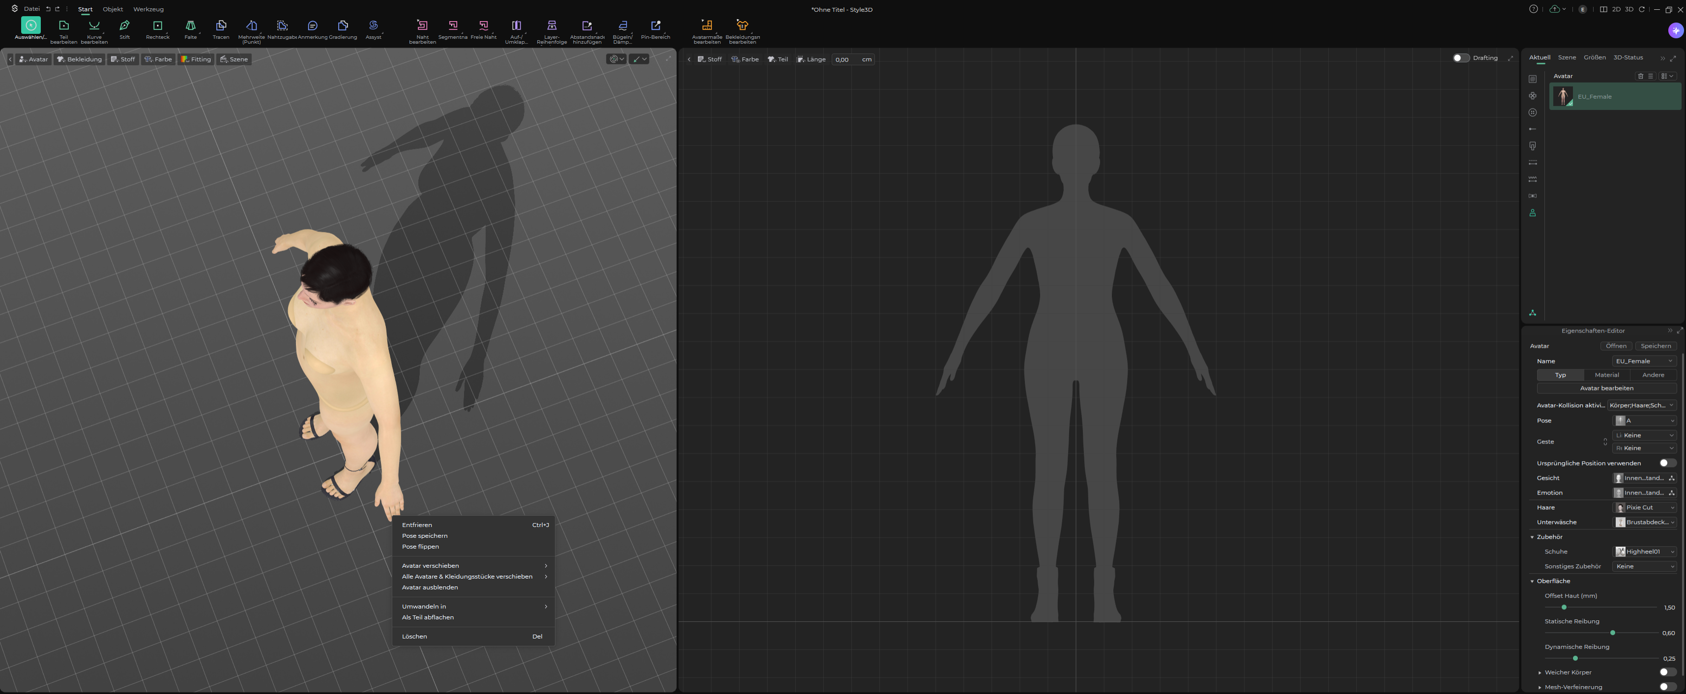Viewport: 1686px width, 694px height.
Task: Toggle the Drafting switch
Action: click(1461, 57)
